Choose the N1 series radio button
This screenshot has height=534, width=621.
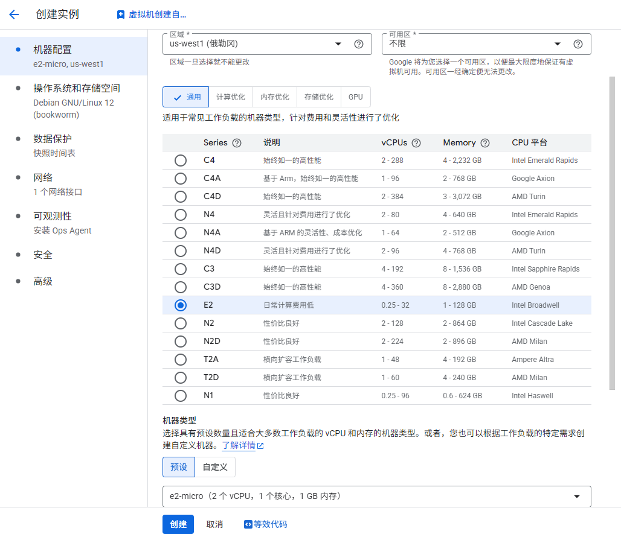coord(180,396)
